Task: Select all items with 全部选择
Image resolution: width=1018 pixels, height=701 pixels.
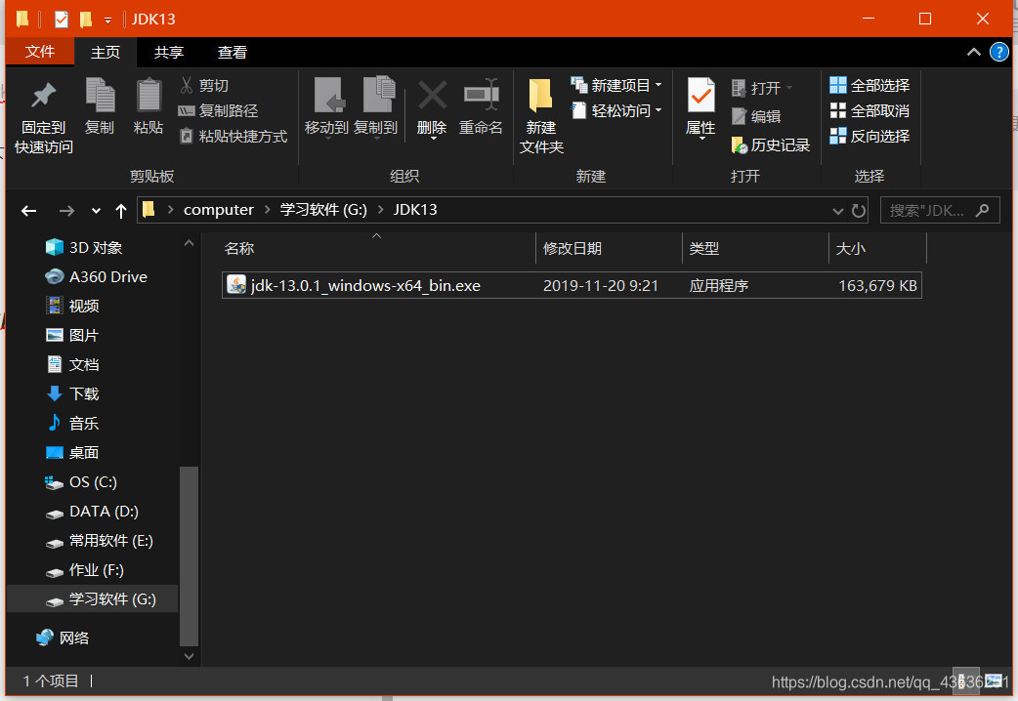Action: point(870,85)
